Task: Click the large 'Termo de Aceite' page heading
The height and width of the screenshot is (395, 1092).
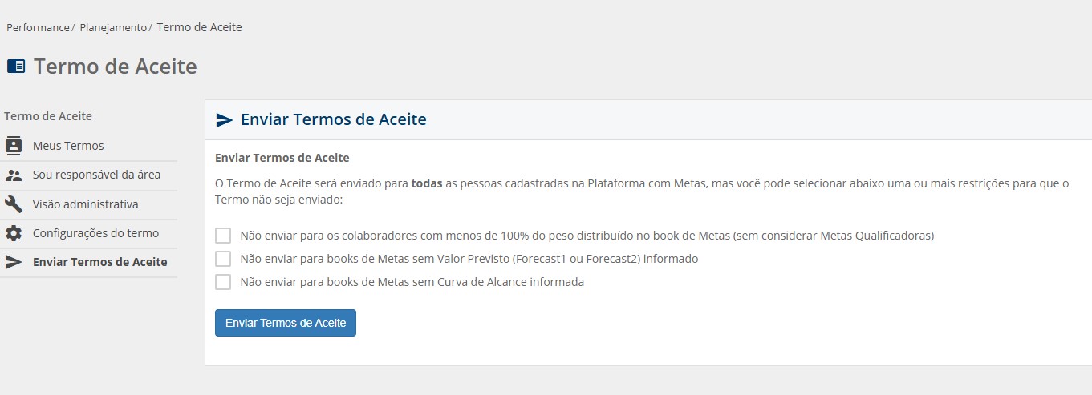Action: pyautogui.click(x=115, y=67)
